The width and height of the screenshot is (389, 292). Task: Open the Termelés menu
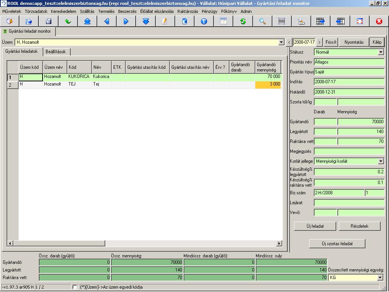(x=106, y=11)
